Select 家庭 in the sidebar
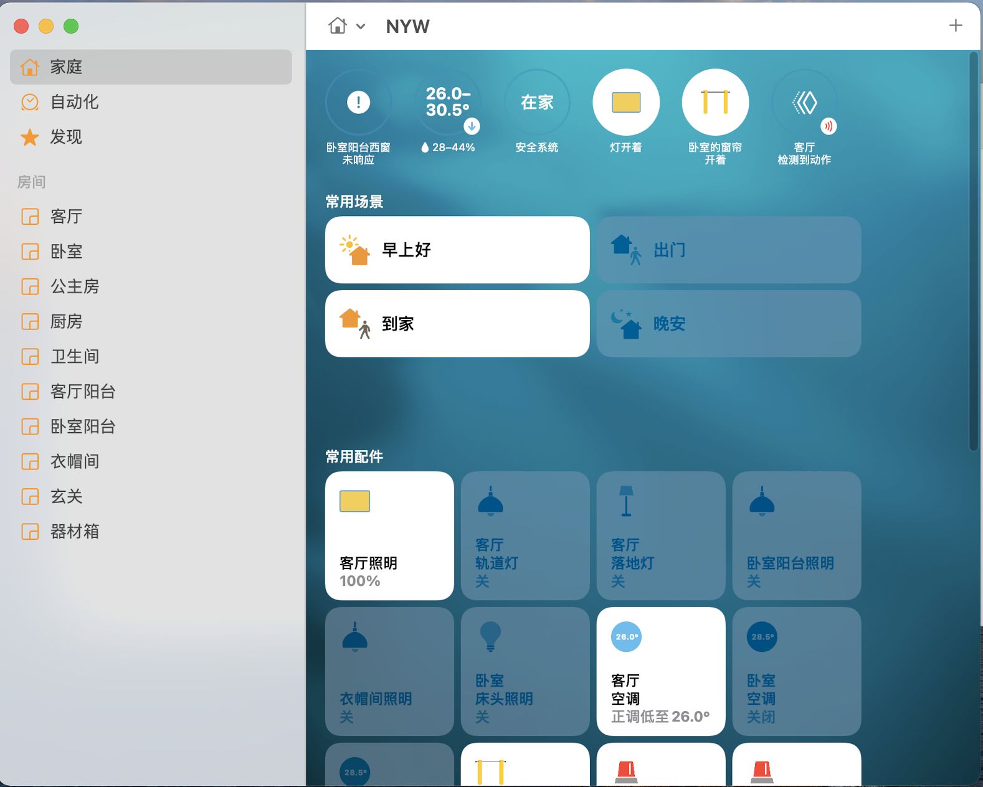The image size is (983, 787). (x=151, y=67)
